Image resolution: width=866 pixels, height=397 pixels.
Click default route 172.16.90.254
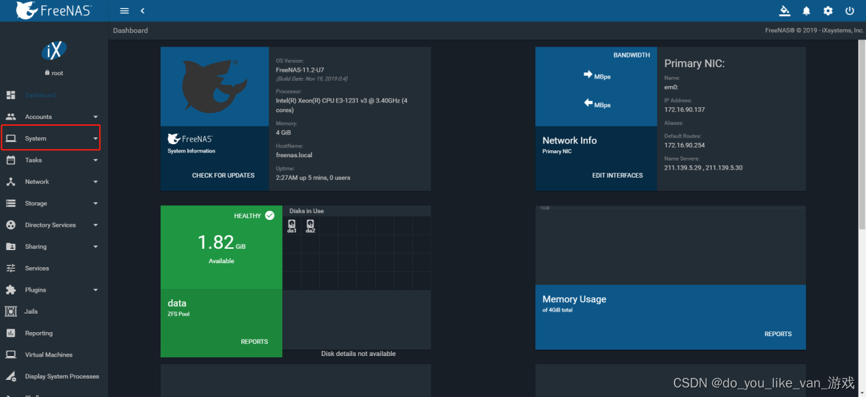pyautogui.click(x=684, y=145)
